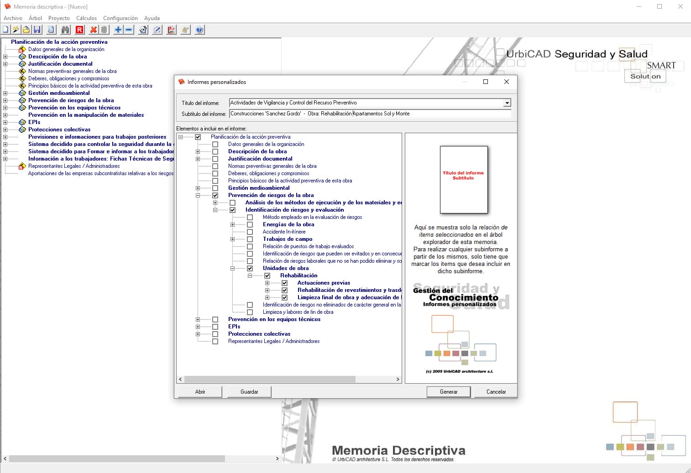Expand Rehabilitación de revestimientos node
Viewport: 691px width, 473px height.
pyautogui.click(x=267, y=290)
